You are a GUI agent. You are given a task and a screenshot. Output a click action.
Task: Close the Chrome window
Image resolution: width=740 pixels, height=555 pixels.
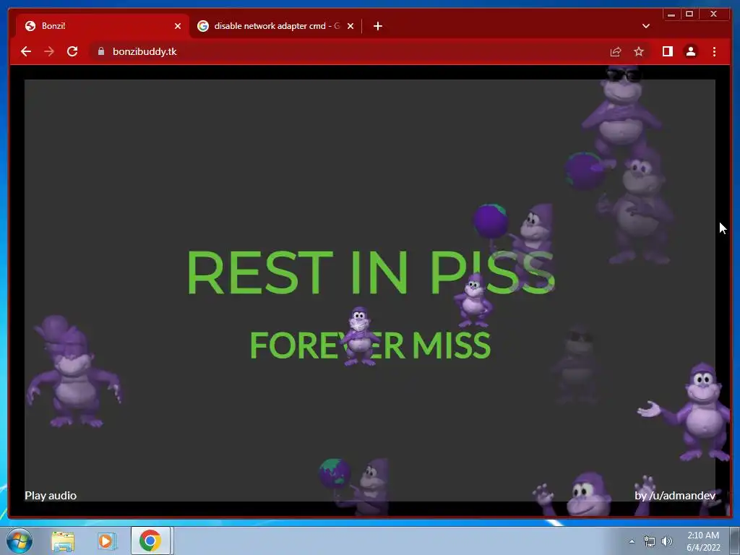coord(713,14)
